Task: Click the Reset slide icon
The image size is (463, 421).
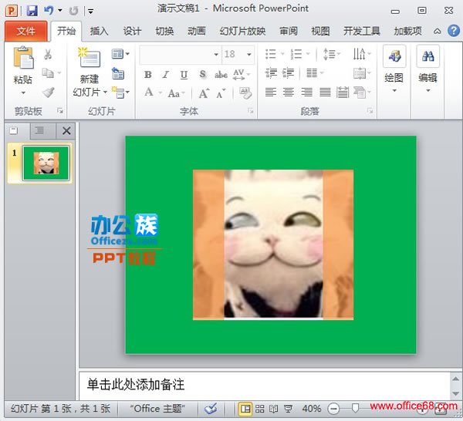Action: (x=118, y=73)
